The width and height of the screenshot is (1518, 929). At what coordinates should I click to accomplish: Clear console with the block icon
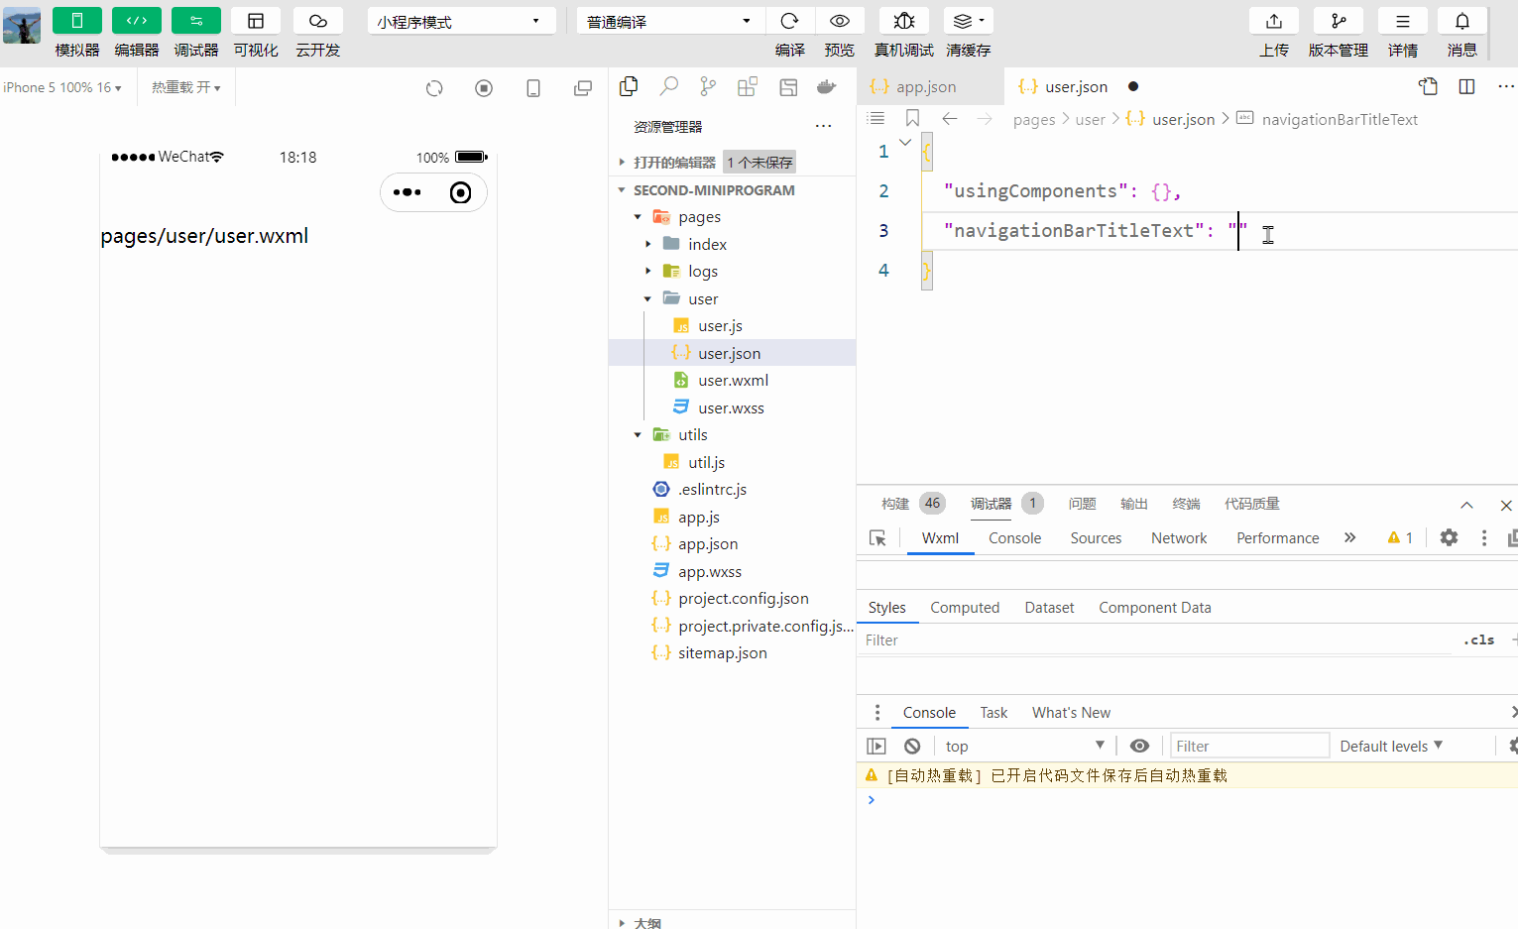coord(912,746)
